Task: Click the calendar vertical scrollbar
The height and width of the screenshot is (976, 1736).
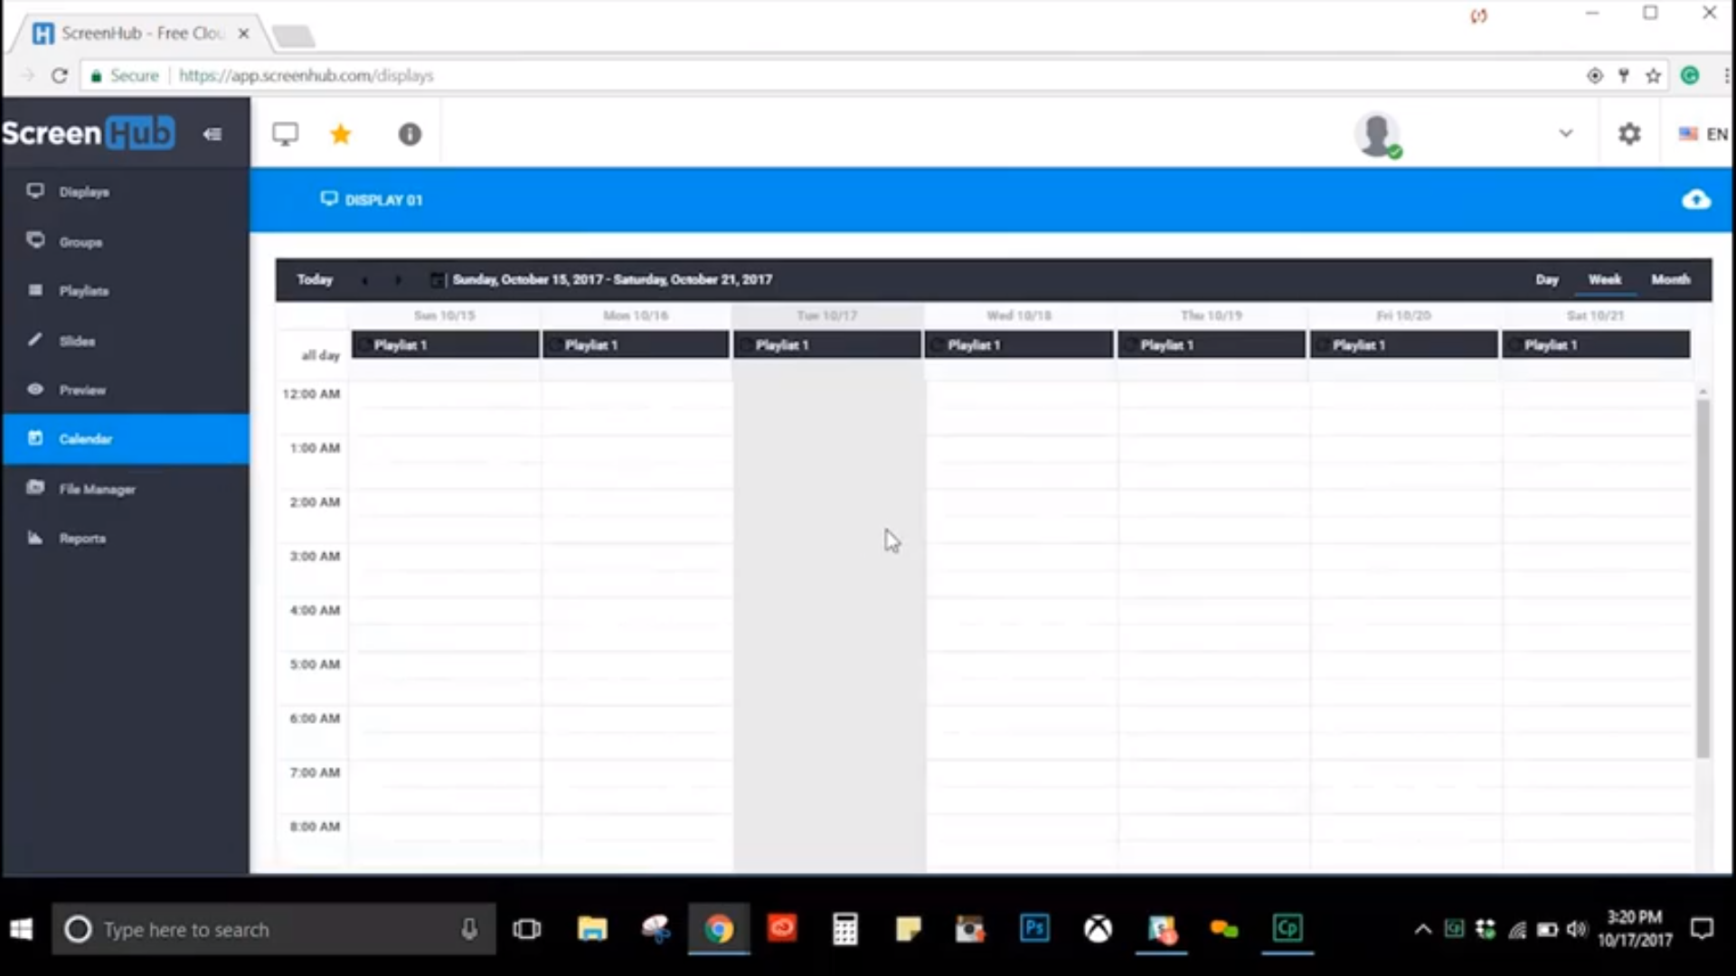Action: pos(1703,578)
